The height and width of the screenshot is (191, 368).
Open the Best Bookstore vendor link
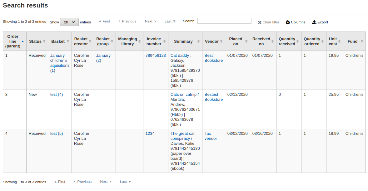[213, 58]
